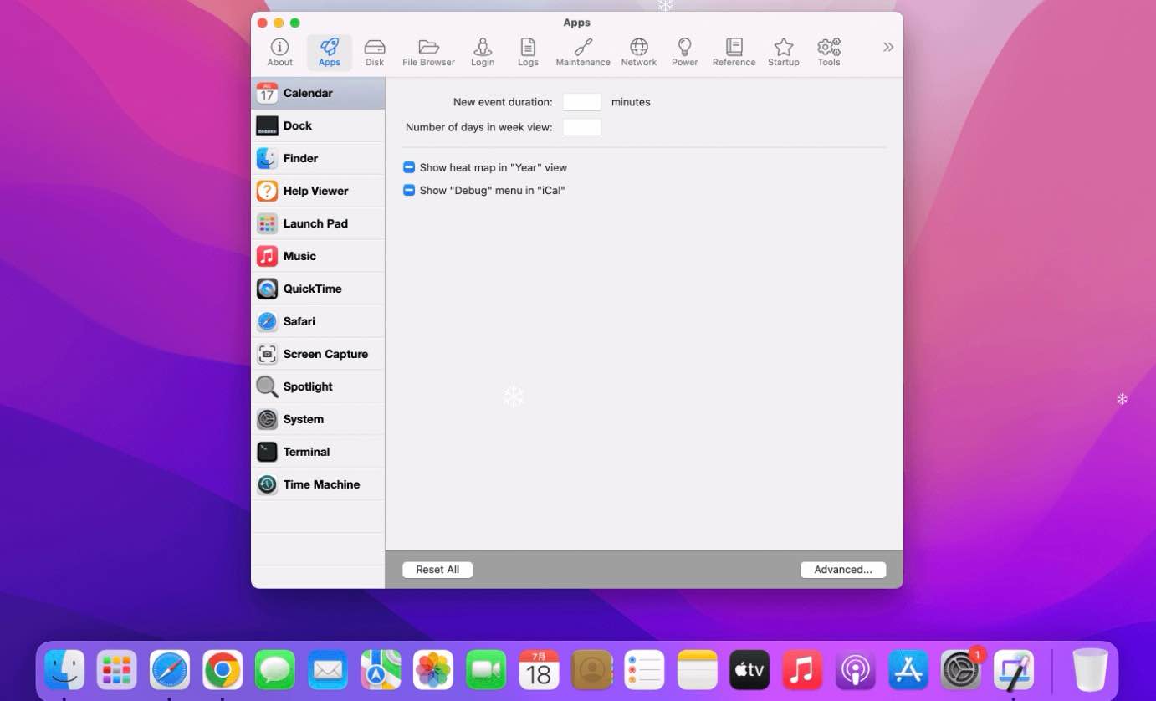This screenshot has height=701, width=1156.
Task: Launch Safari from the Dock
Action: click(x=169, y=670)
